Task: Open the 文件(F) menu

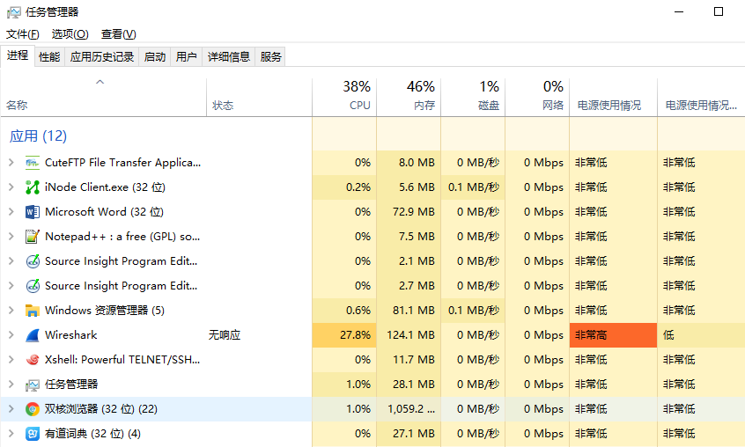Action: pyautogui.click(x=22, y=34)
